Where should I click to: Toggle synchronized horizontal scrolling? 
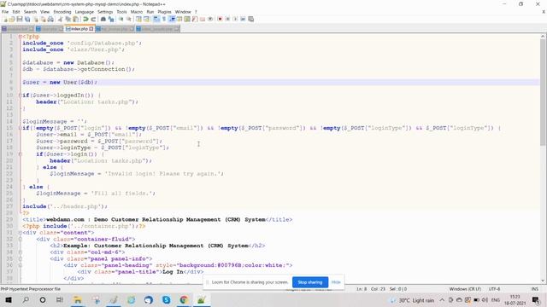[x=146, y=19]
